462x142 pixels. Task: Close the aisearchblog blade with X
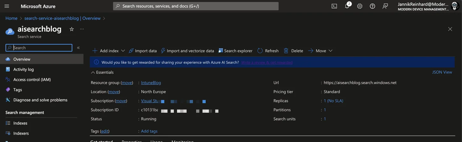tap(450, 29)
